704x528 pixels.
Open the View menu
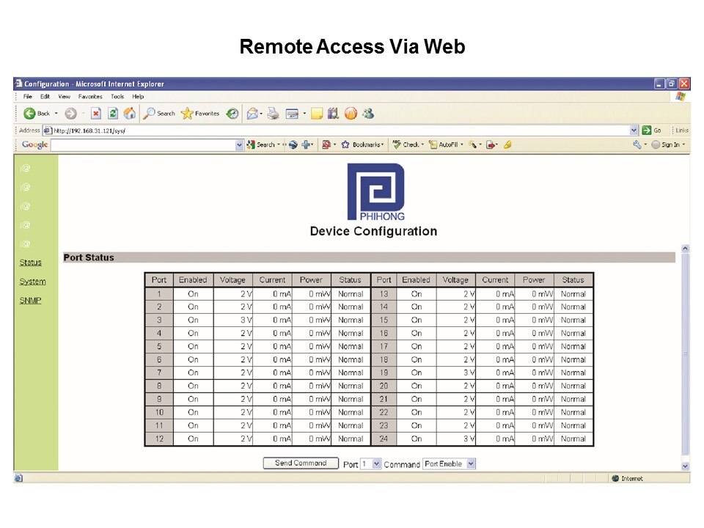click(x=65, y=97)
